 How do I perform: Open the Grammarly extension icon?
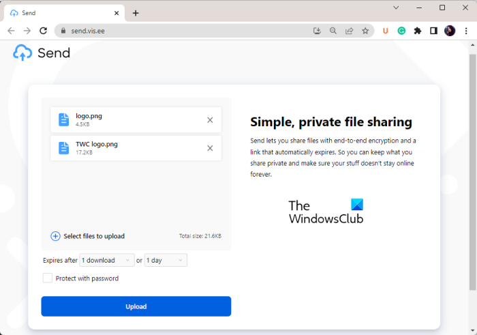(x=401, y=31)
